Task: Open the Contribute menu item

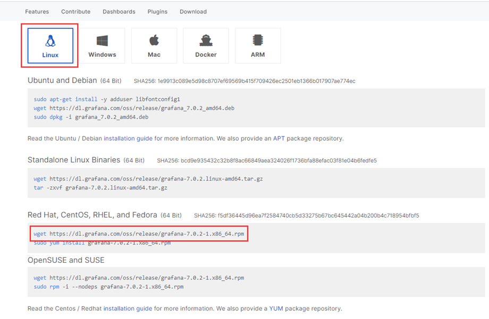Action: [x=76, y=12]
